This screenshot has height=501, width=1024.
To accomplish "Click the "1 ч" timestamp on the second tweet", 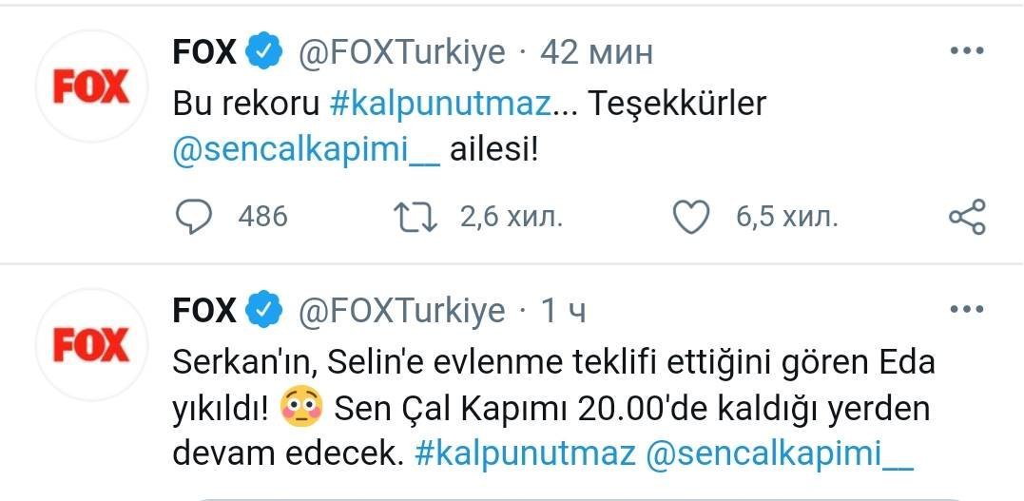I will (x=565, y=311).
